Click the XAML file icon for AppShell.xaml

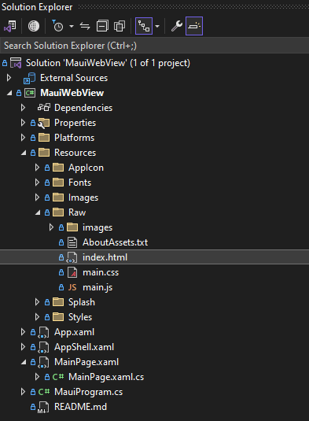coord(43,348)
